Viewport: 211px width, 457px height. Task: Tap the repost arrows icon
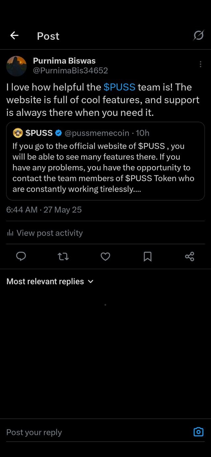[63, 256]
